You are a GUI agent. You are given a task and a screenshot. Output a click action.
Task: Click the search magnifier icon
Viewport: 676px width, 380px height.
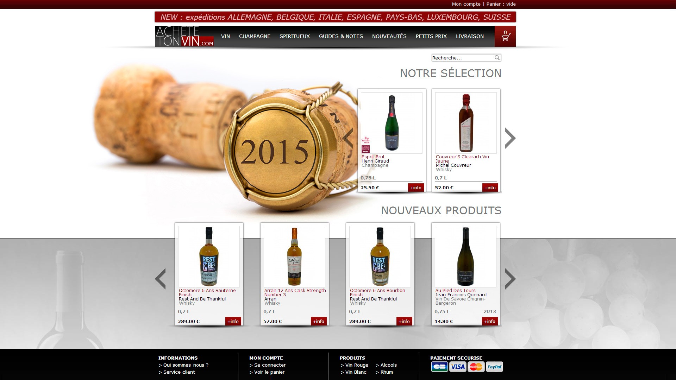click(x=497, y=58)
